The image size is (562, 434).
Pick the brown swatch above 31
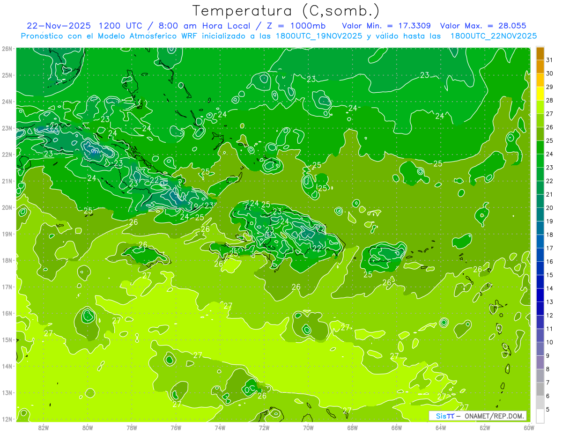click(x=540, y=53)
